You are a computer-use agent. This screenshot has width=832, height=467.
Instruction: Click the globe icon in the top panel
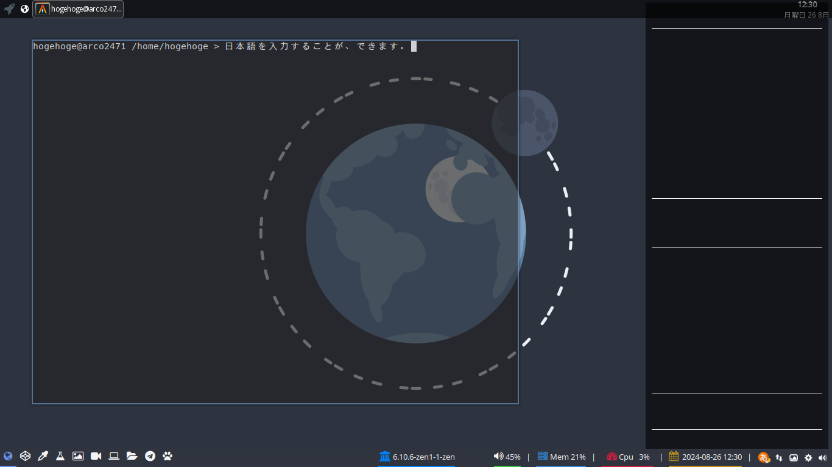click(24, 9)
